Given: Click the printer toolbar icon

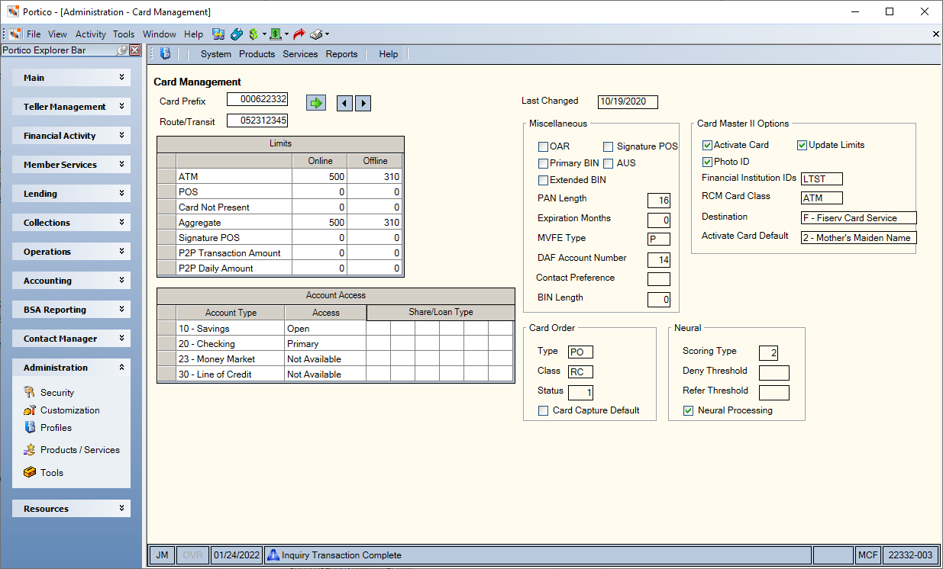Looking at the screenshot, I should tap(316, 34).
